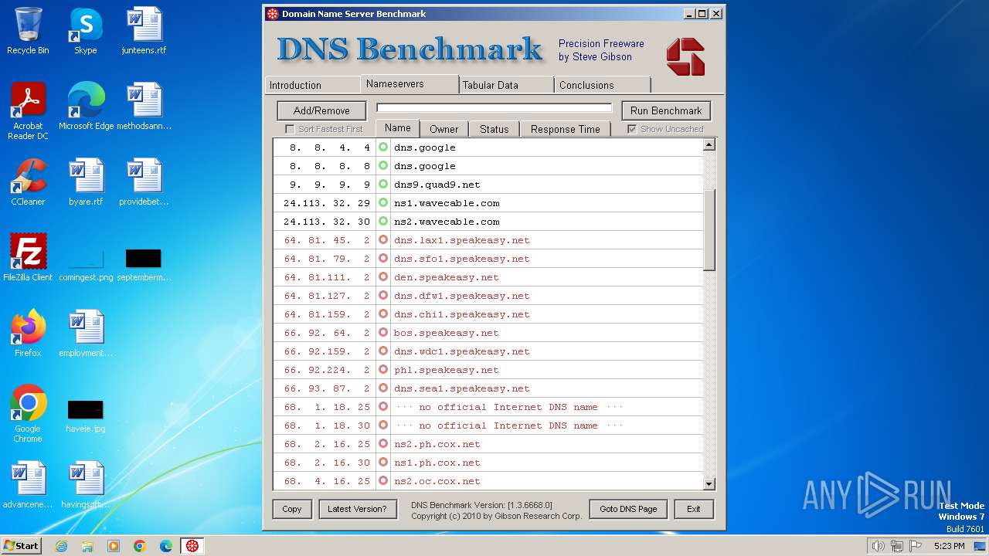Select dns.sfo1.speakeasy.net row

[x=488, y=259]
